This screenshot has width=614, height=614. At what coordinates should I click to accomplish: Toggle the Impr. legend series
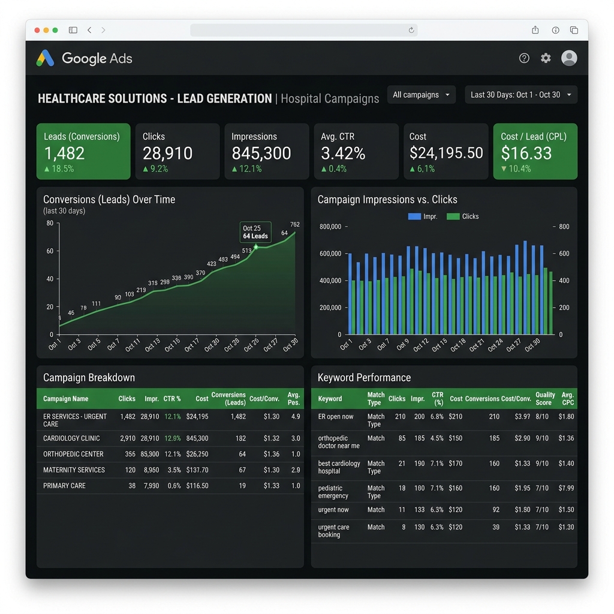coord(423,216)
